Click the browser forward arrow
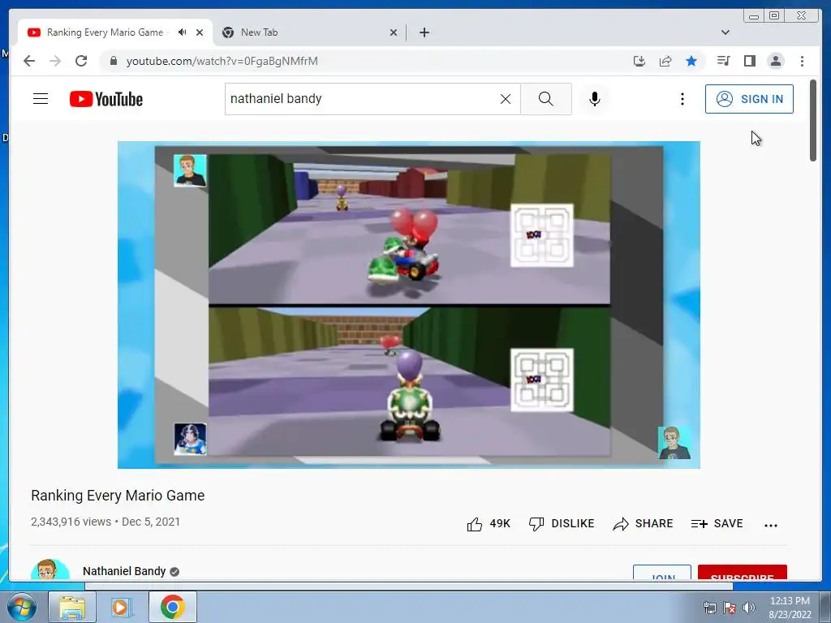 (x=55, y=61)
